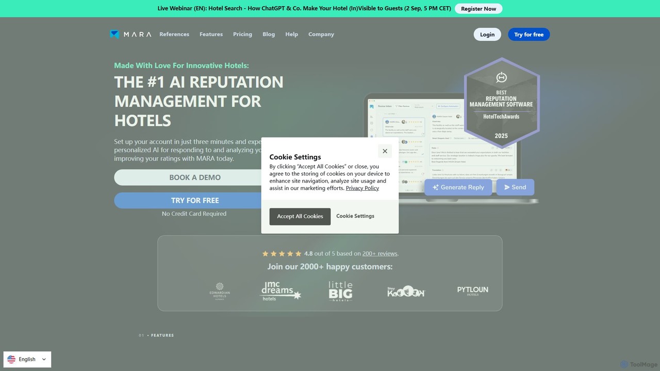Click the US flag language icon

11,359
